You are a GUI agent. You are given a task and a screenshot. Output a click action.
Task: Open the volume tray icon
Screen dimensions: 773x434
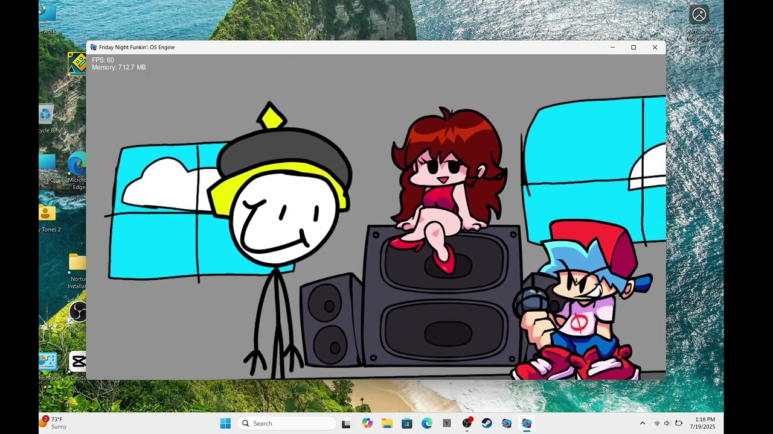(x=667, y=423)
